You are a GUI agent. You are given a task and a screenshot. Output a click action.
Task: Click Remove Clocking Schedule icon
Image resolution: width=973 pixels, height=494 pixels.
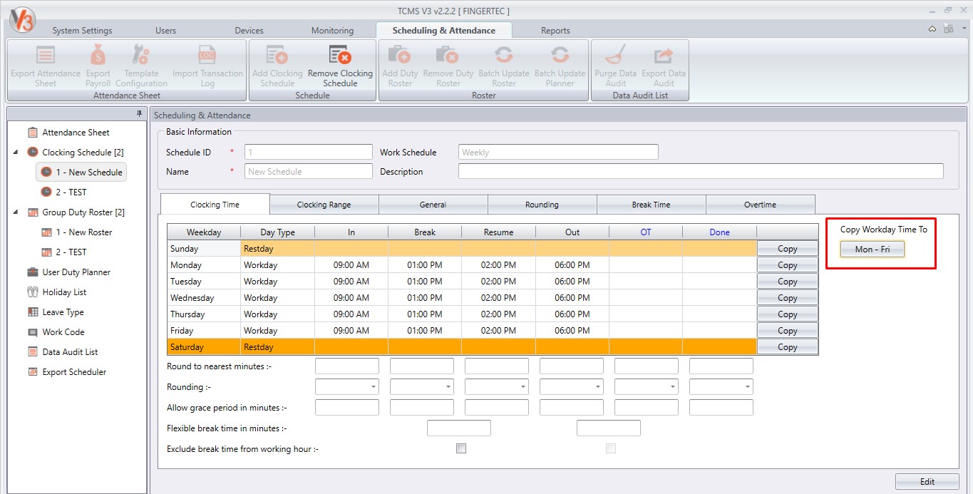click(340, 56)
